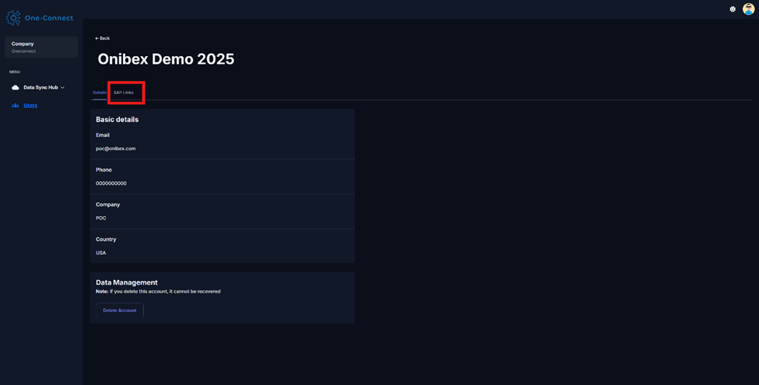Switch to the SAP Links tab
This screenshot has height=385, width=759.
coord(124,93)
